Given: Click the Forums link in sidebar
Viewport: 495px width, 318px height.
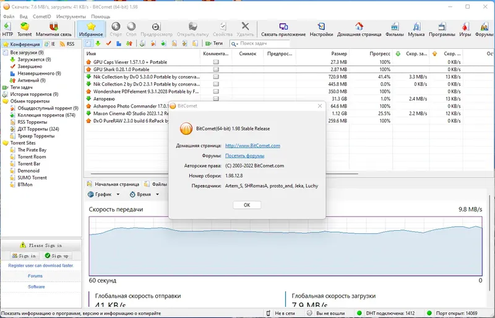Looking at the screenshot, I should click(35, 276).
